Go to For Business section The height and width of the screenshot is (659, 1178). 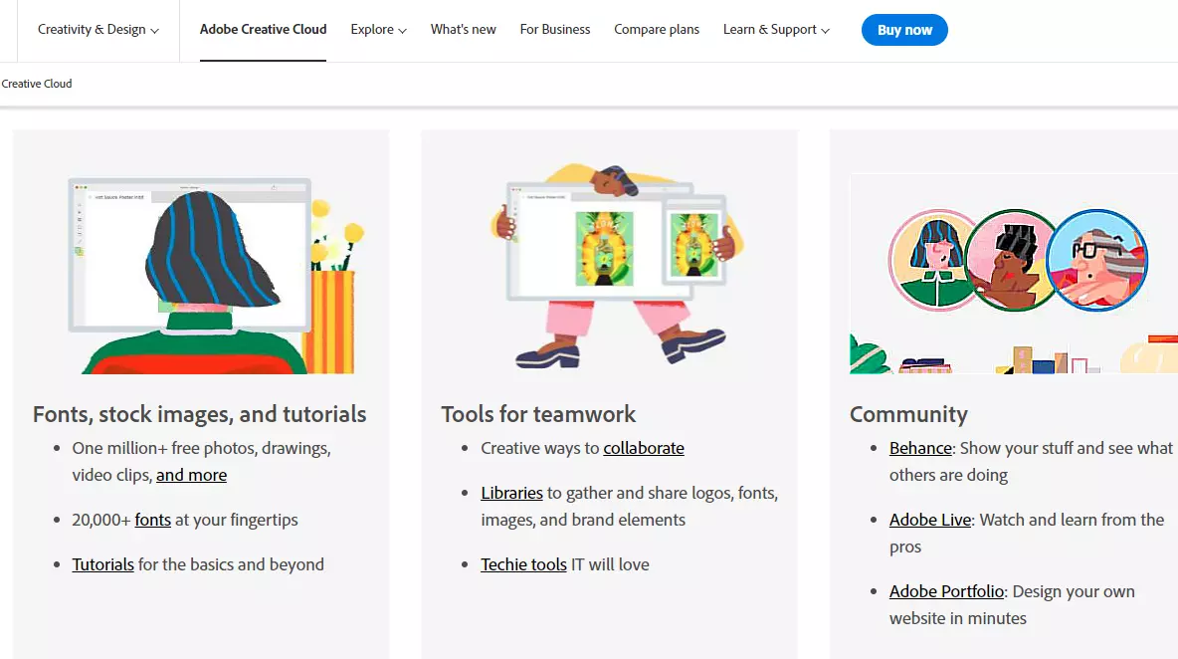(x=554, y=29)
